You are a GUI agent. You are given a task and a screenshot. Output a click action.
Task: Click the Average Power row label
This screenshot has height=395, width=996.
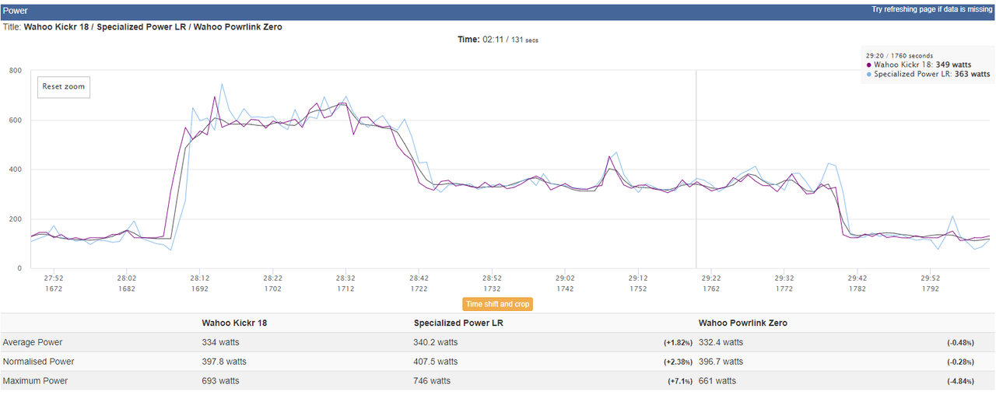(33, 342)
